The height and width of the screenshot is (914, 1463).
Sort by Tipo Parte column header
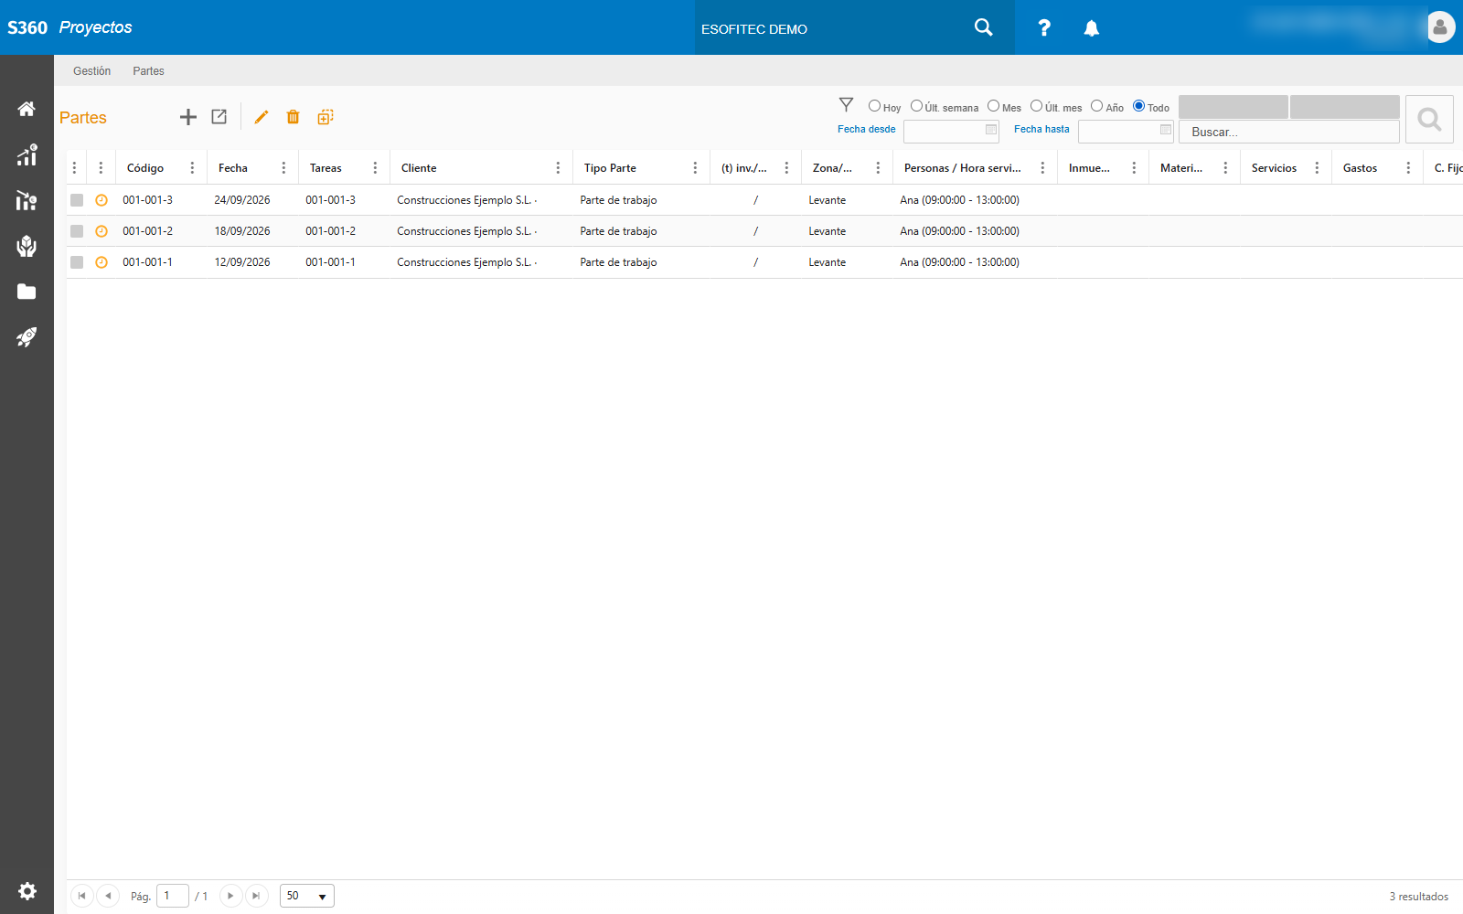coord(610,168)
